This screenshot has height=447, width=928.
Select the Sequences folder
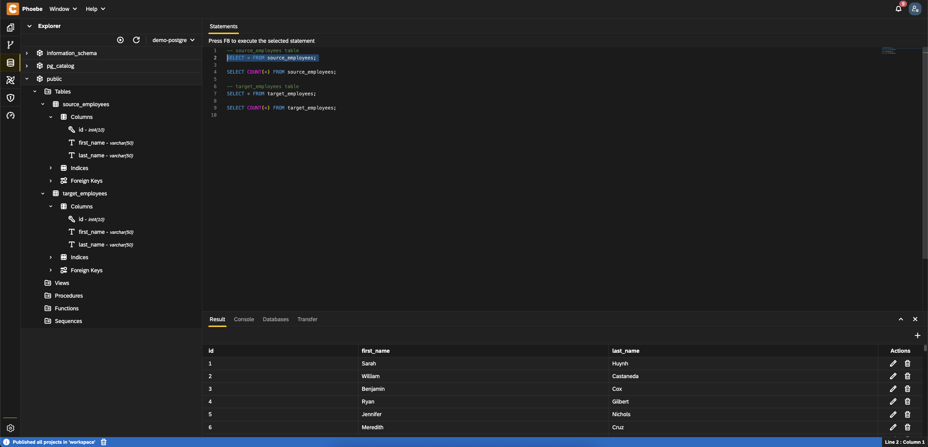click(x=68, y=321)
